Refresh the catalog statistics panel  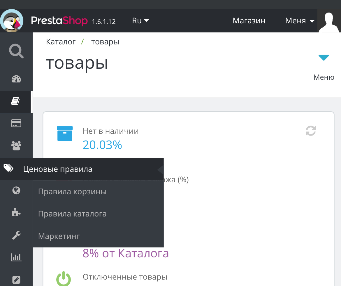tap(311, 131)
